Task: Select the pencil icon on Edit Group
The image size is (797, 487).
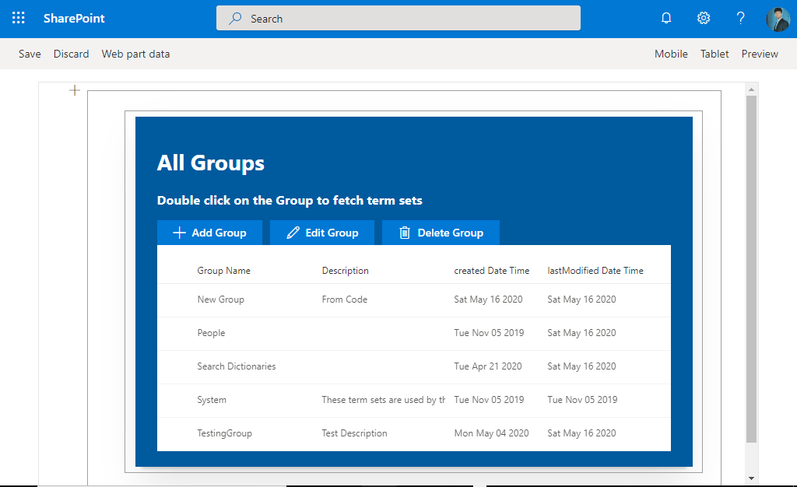Action: (294, 232)
